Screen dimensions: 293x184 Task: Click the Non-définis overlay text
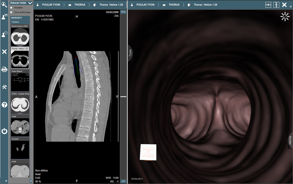click(x=41, y=170)
